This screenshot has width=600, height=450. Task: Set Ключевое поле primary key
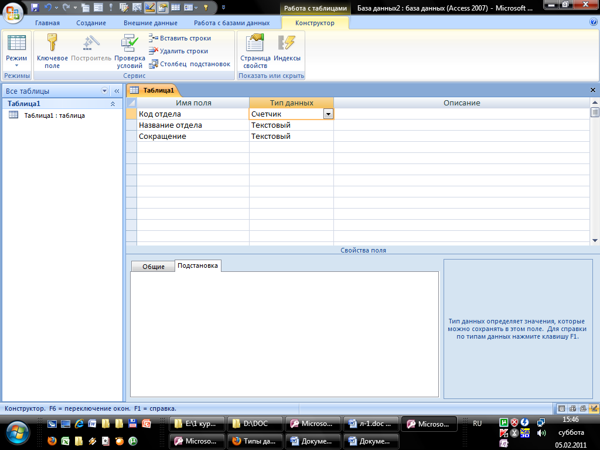52,51
